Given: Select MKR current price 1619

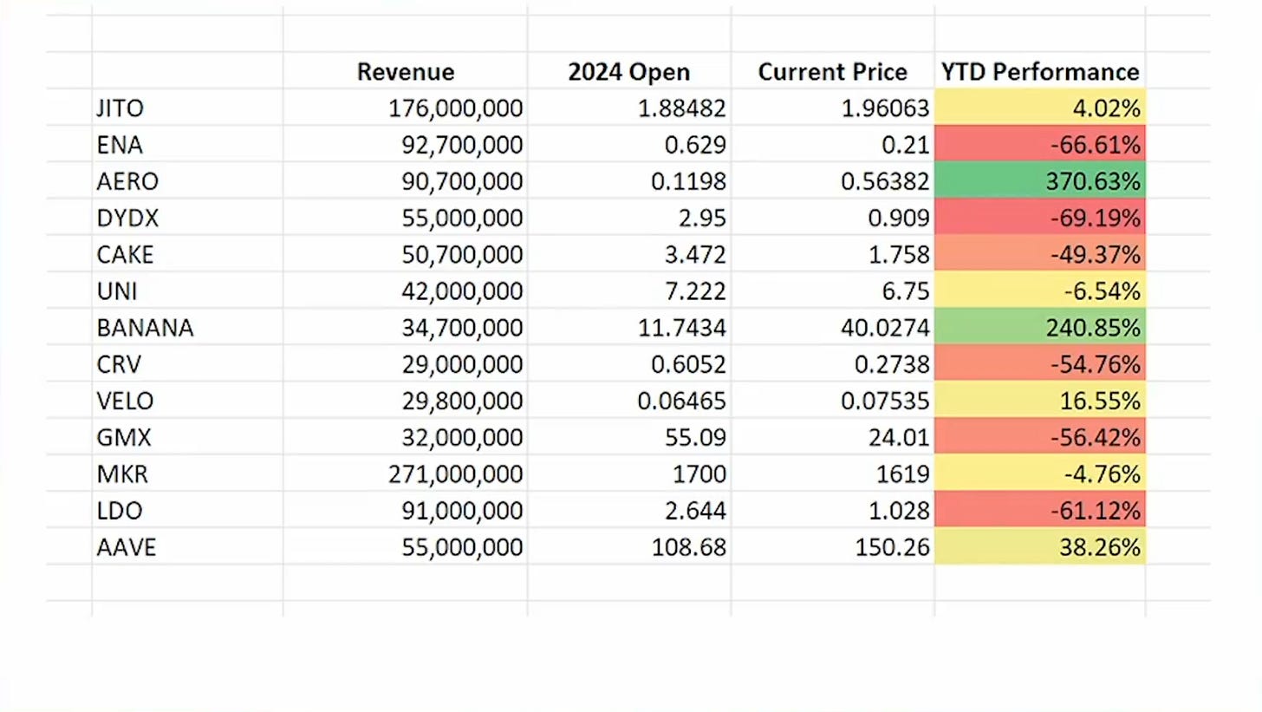Looking at the screenshot, I should (x=832, y=474).
